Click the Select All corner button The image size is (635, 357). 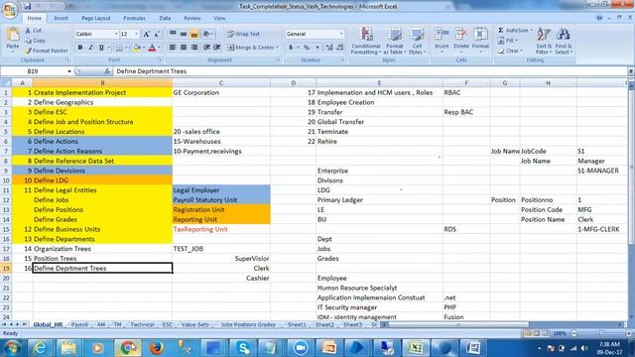[6, 83]
